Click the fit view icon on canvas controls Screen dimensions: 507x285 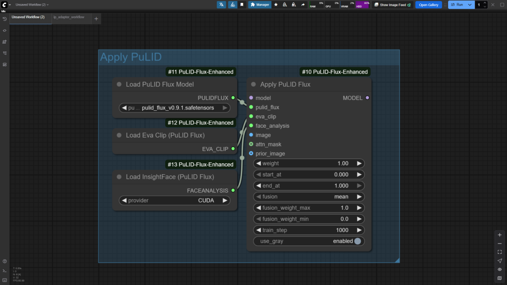pos(500,252)
